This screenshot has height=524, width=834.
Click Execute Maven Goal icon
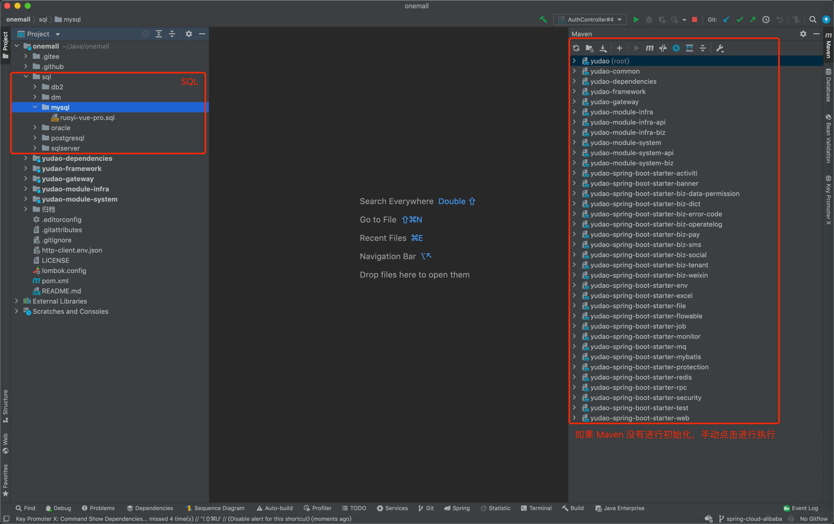tap(649, 48)
